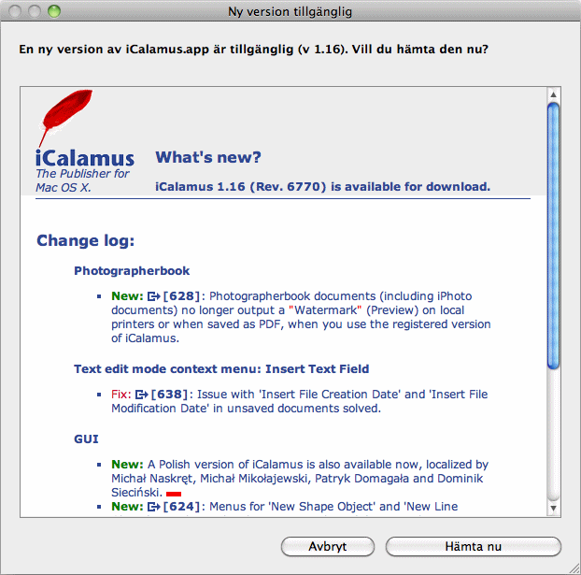Screen dimensions: 581x575
Task: Click the 'Change log:' heading
Action: [86, 241]
